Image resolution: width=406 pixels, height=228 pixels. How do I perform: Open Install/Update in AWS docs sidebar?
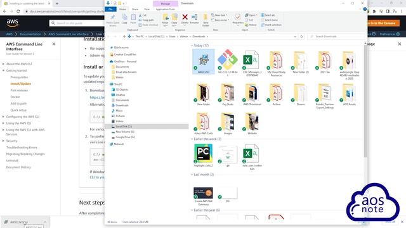coord(21,84)
